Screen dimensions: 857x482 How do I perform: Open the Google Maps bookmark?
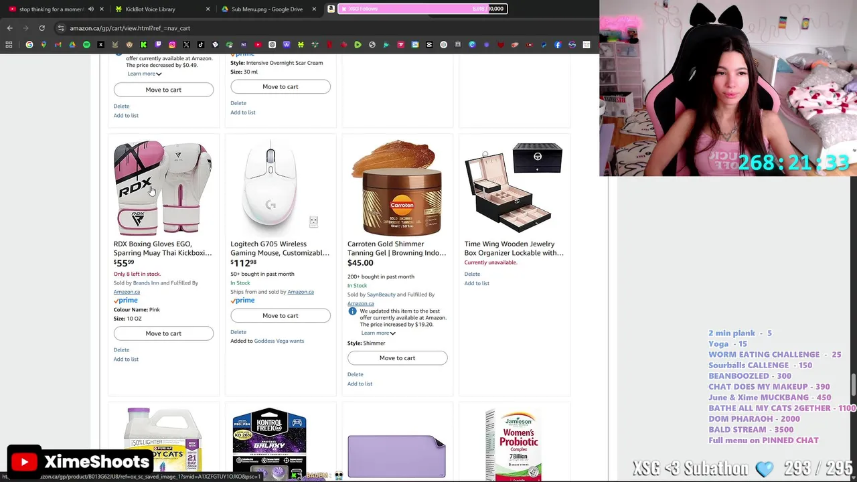[44, 45]
